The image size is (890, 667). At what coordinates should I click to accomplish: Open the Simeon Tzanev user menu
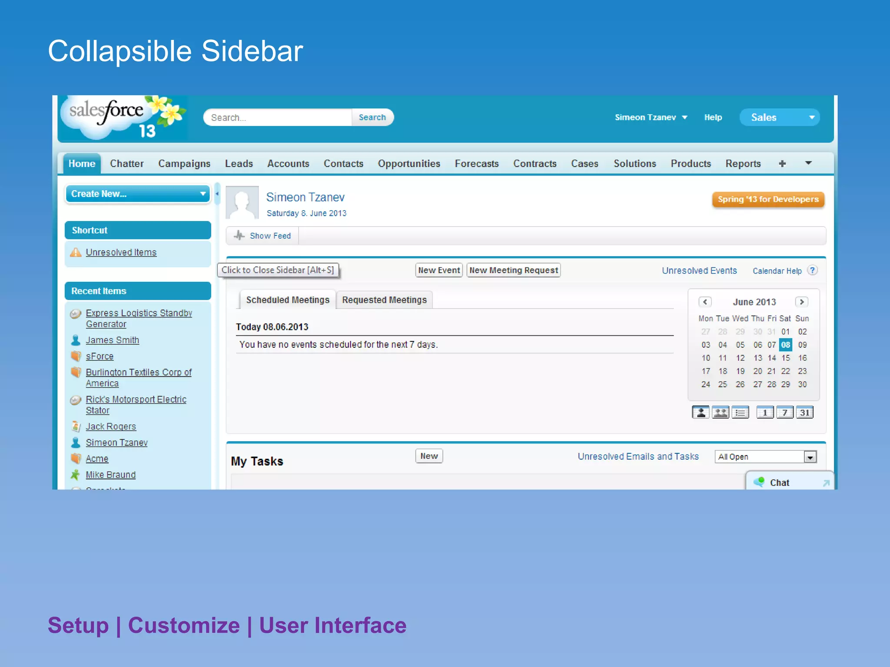click(651, 117)
